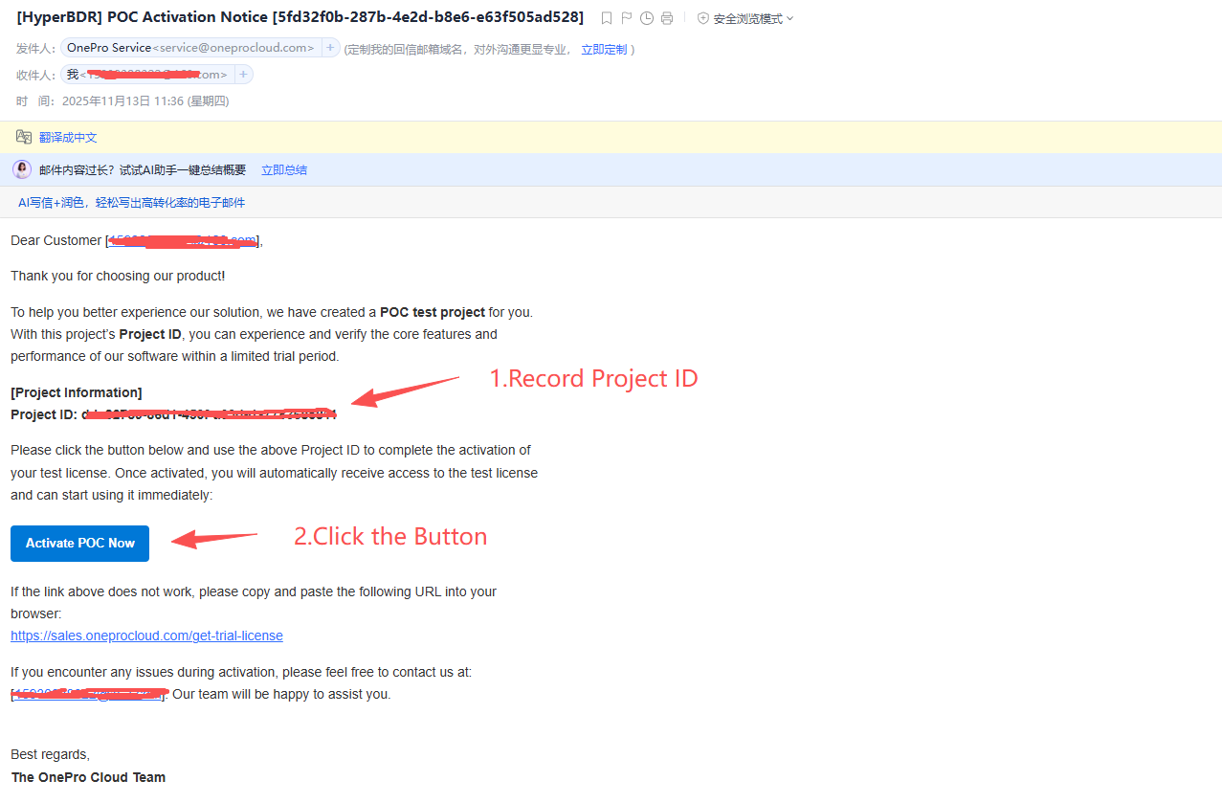The width and height of the screenshot is (1222, 803).
Task: Click the 翻译成中文 translate link
Action: click(68, 138)
